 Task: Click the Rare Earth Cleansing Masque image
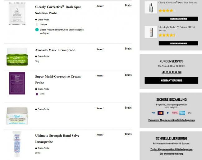tap(17, 116)
